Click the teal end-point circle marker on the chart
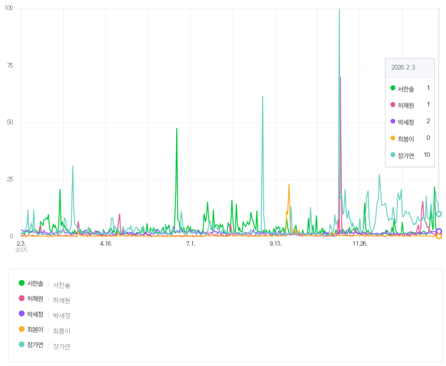The width and height of the screenshot is (446, 366). [x=439, y=214]
